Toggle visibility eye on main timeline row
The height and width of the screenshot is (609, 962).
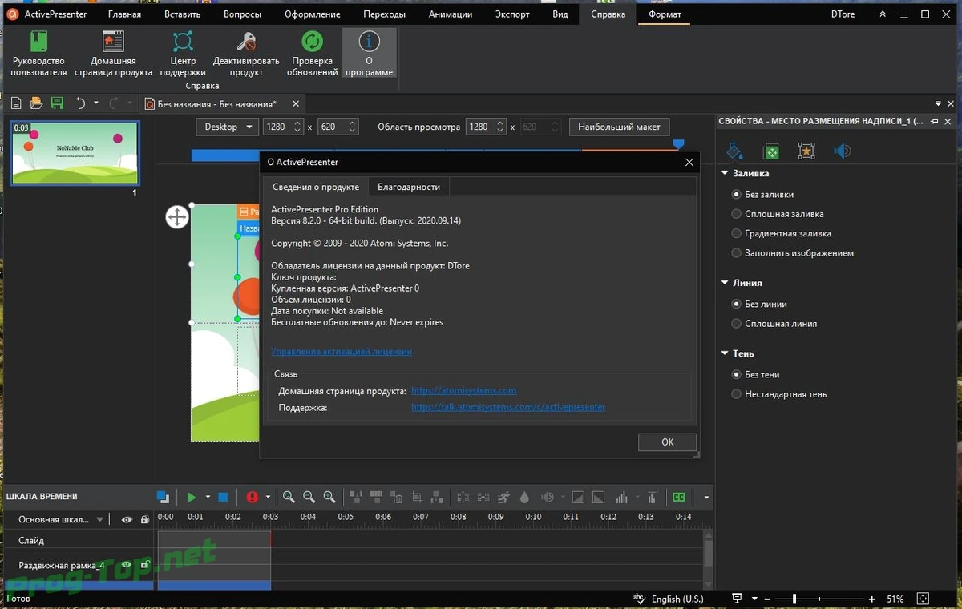127,520
